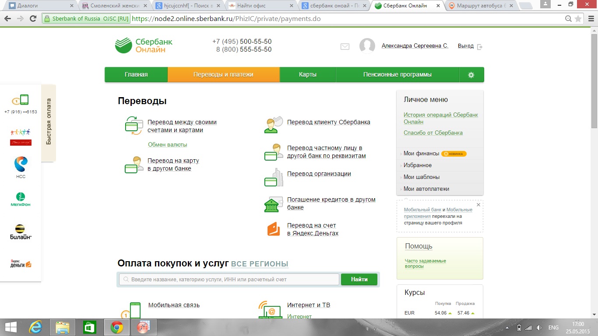Image resolution: width=598 pixels, height=336 pixels.
Task: Open the Спасибо от Сбербанка link
Action: pos(433,133)
